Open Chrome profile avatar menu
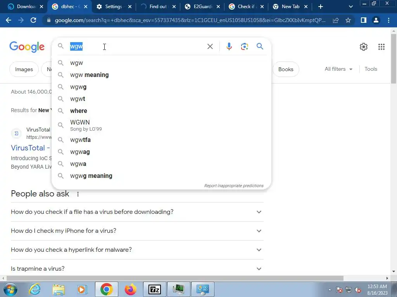397x297 pixels. pyautogui.click(x=376, y=20)
